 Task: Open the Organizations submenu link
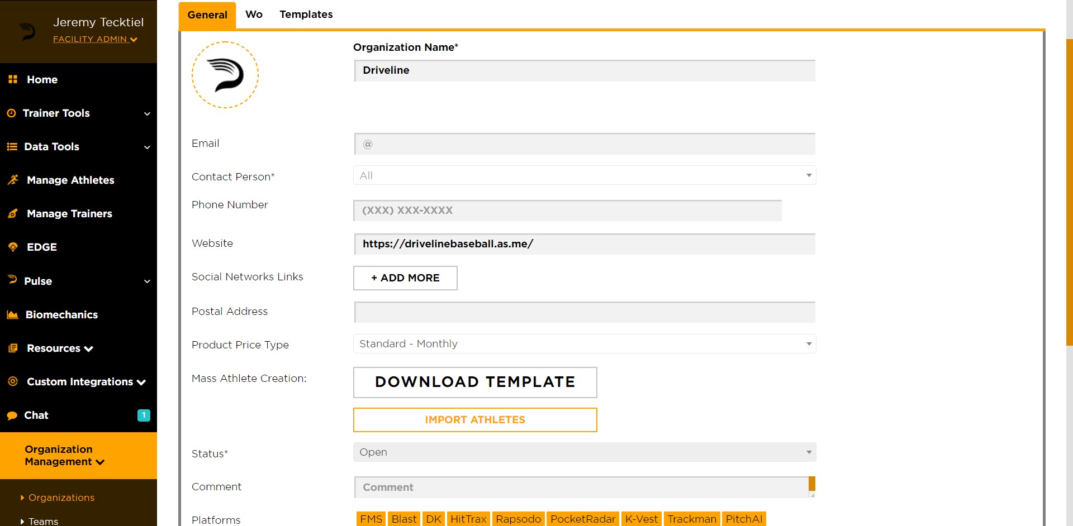61,498
